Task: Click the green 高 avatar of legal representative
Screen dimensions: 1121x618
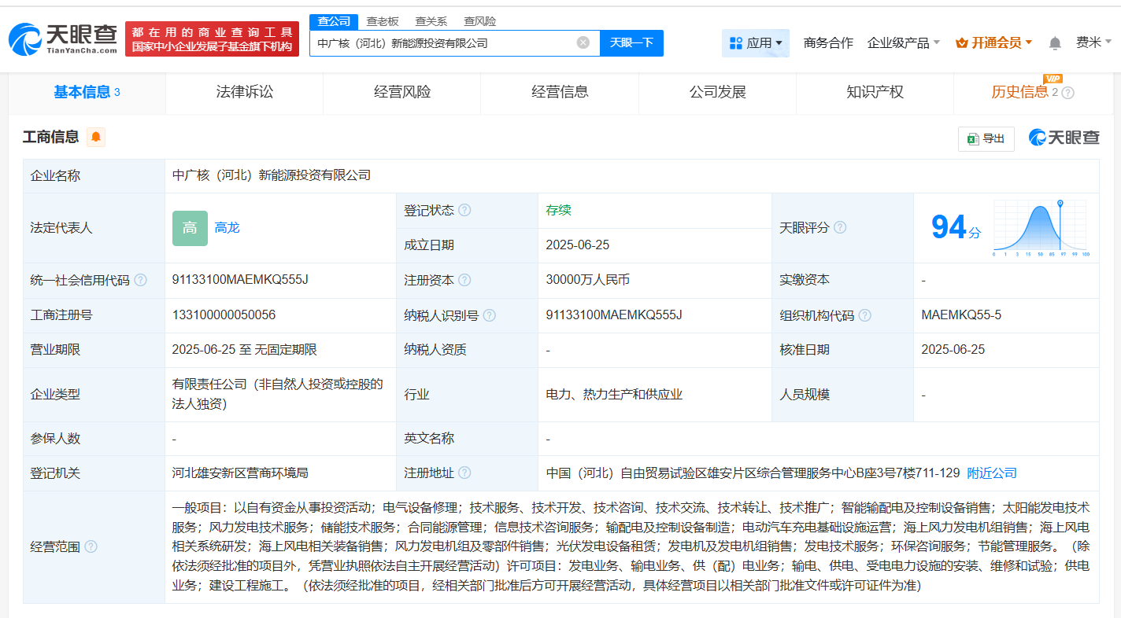Action: 190,228
